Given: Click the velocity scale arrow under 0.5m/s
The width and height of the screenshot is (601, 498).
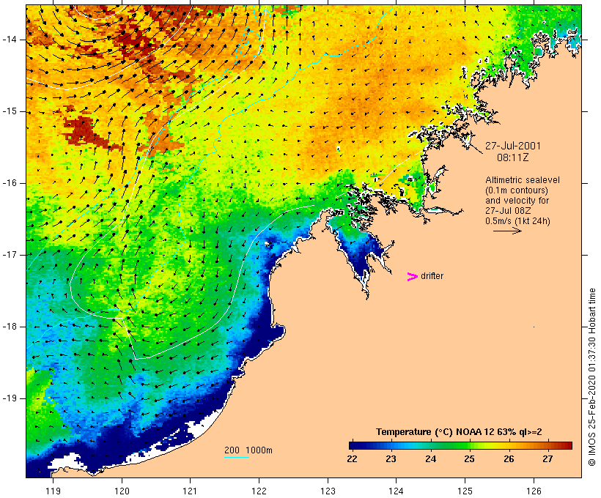Looking at the screenshot, I should [507, 231].
